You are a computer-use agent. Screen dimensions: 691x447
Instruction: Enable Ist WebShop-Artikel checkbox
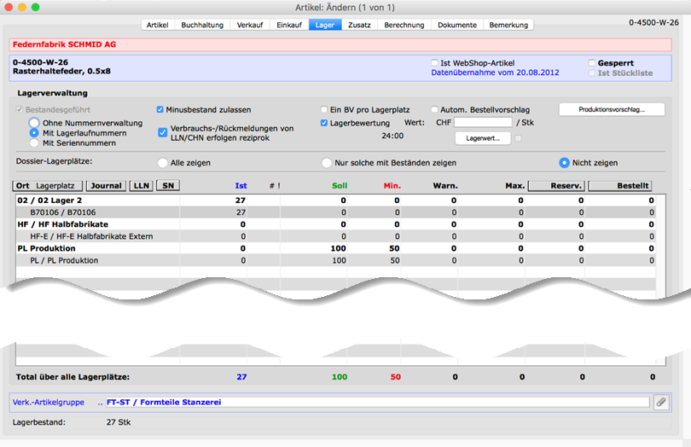tap(435, 63)
